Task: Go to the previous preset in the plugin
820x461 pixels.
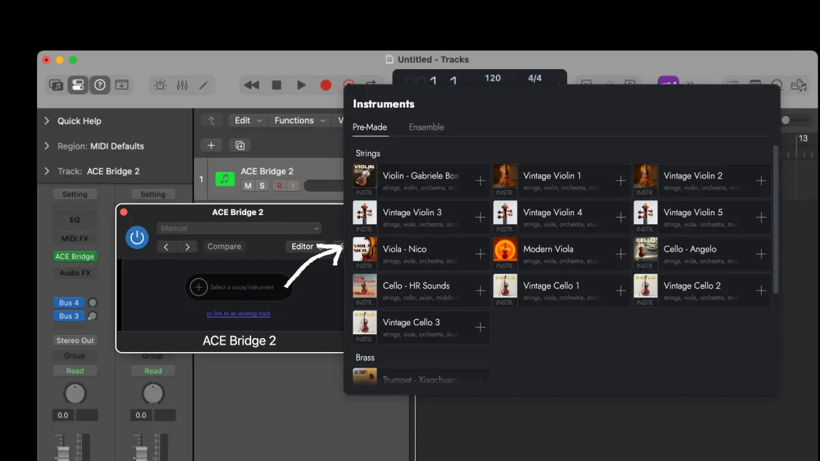Action: click(167, 247)
